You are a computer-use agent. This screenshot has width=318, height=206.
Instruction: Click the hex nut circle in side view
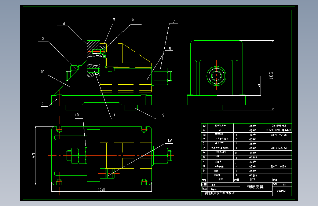(x=216, y=76)
